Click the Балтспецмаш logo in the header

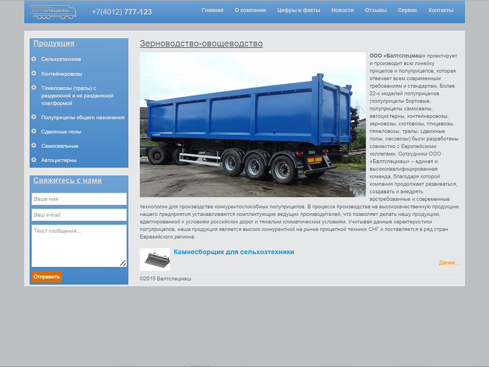tap(53, 13)
